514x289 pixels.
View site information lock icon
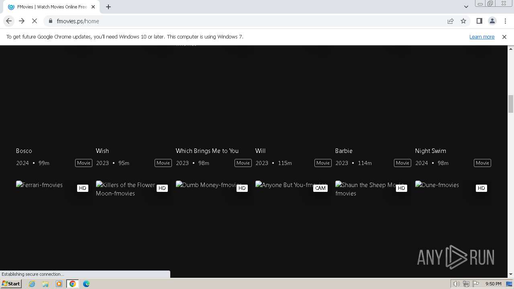click(50, 21)
